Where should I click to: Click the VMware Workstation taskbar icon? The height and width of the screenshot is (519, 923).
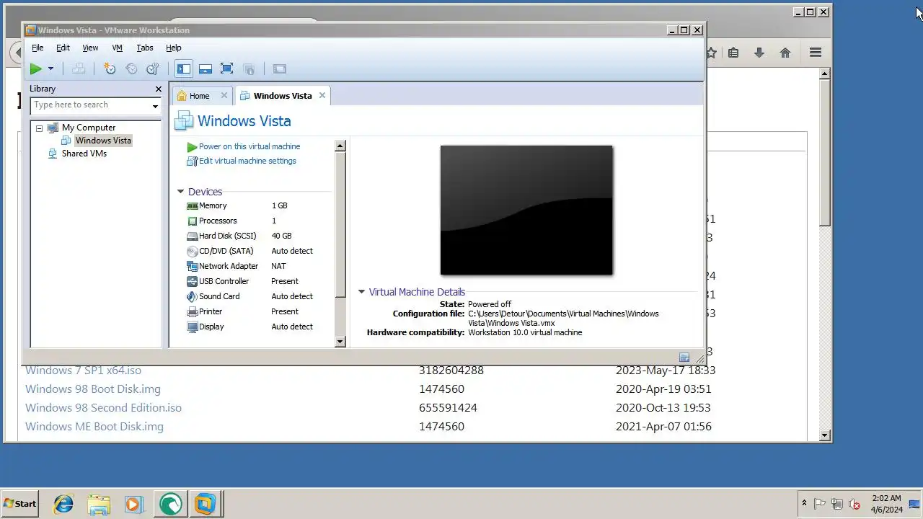tap(206, 504)
